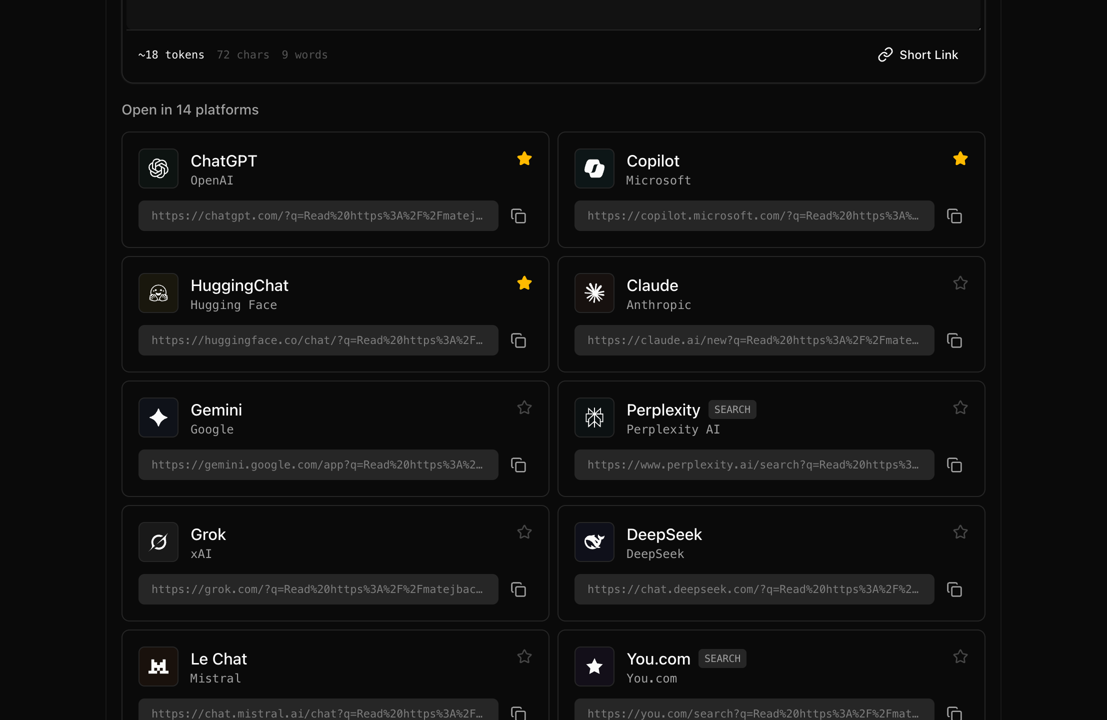Unfavorite ChatGPT by clicking its star

524,158
